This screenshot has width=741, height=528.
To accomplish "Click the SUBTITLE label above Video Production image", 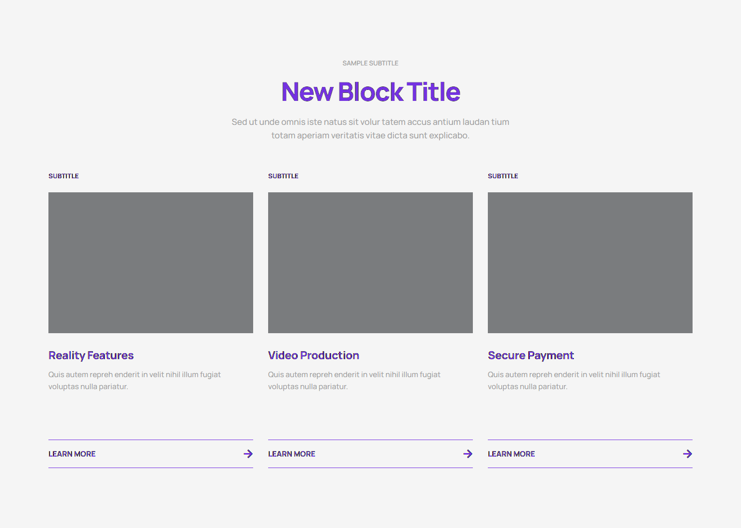I will click(x=283, y=176).
